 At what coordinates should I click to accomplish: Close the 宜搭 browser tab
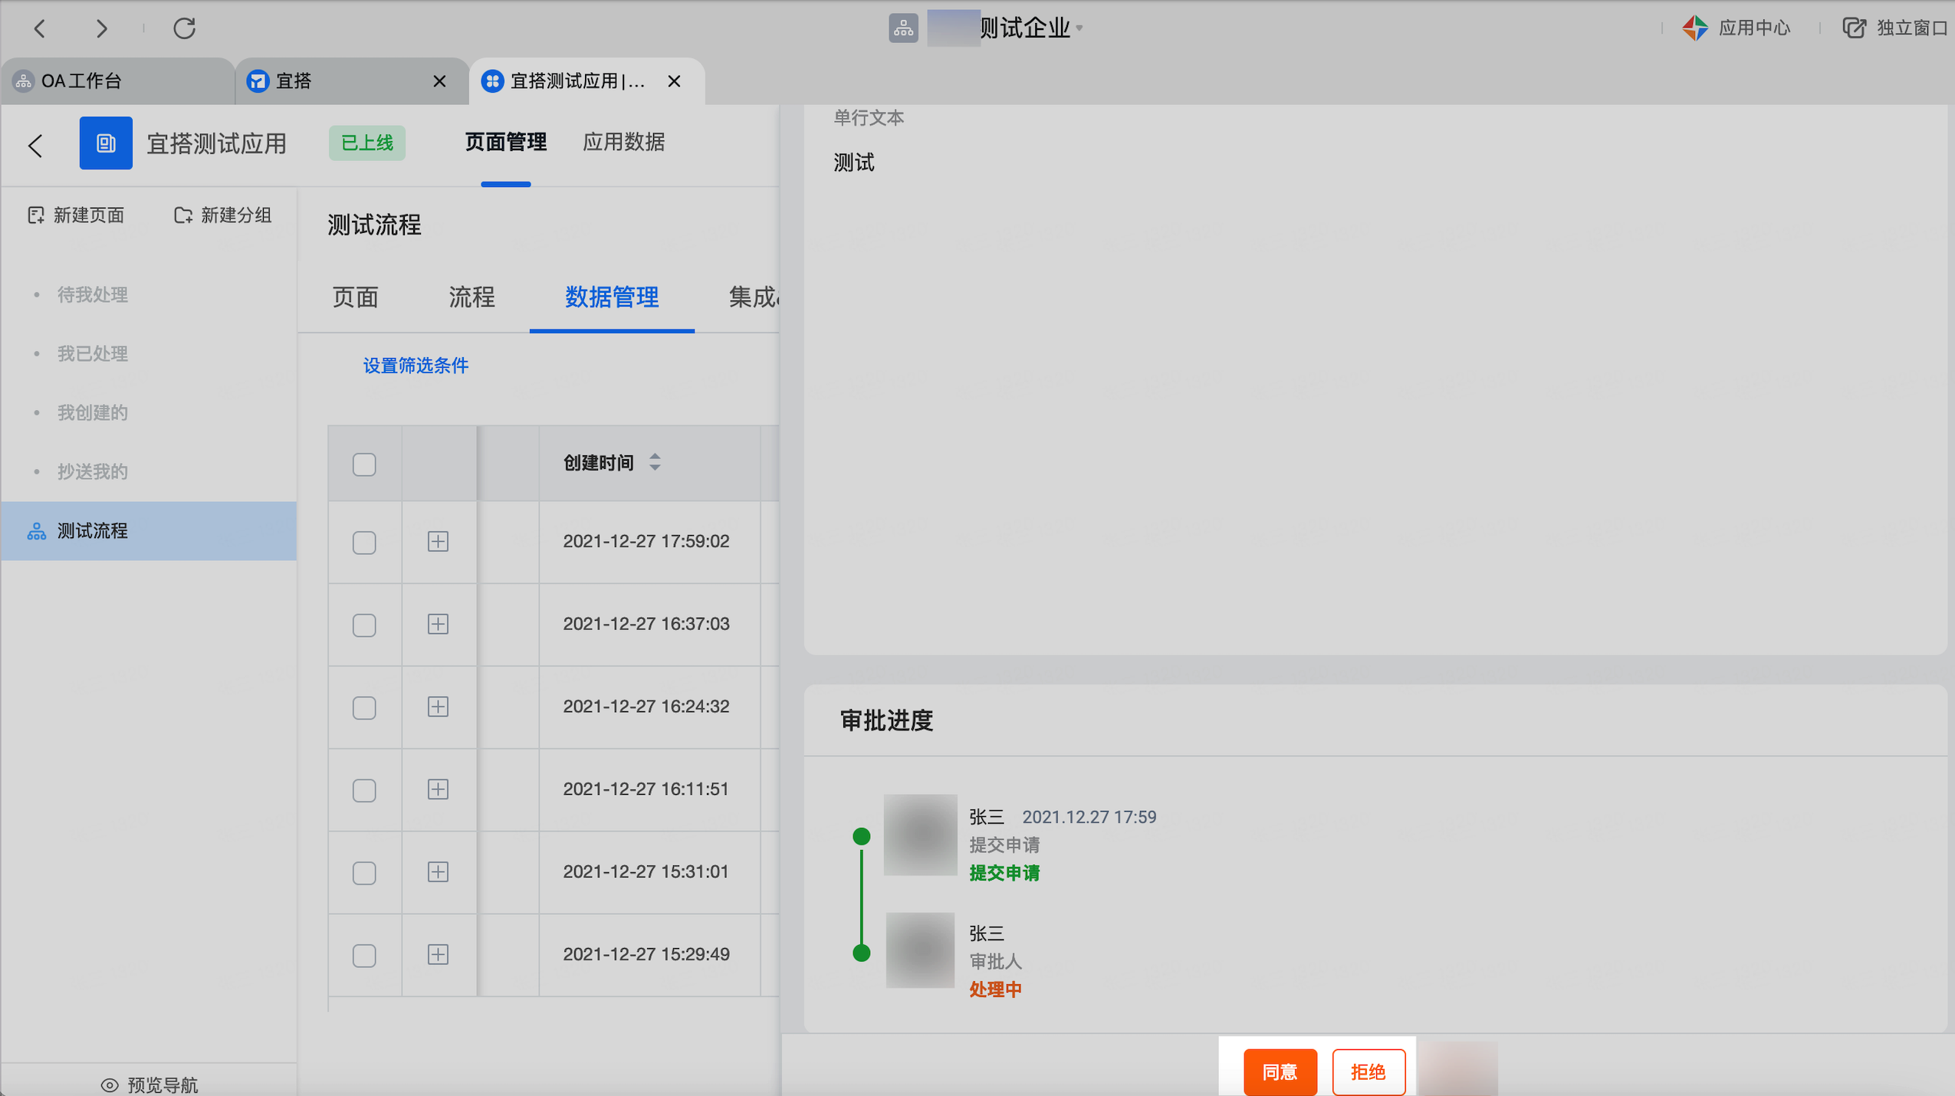coord(439,81)
